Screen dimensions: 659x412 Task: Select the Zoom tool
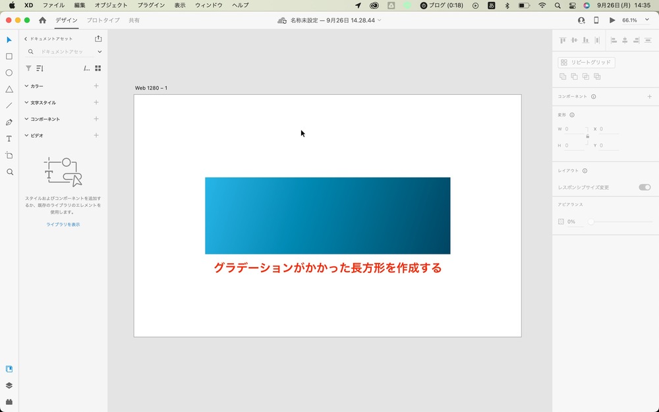10,172
